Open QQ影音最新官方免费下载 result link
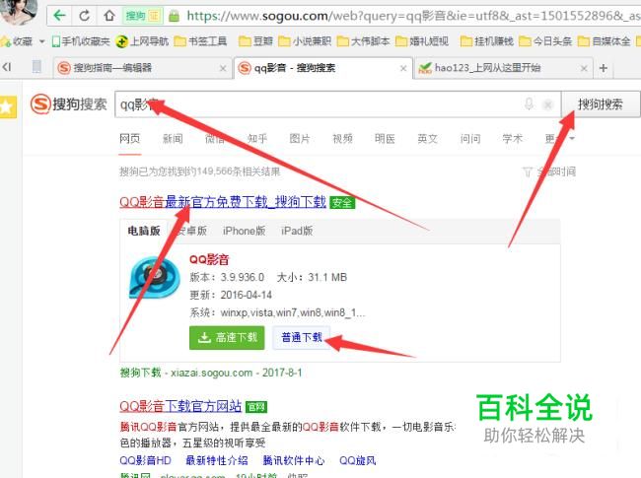Image resolution: width=641 pixels, height=478 pixels. [x=223, y=202]
